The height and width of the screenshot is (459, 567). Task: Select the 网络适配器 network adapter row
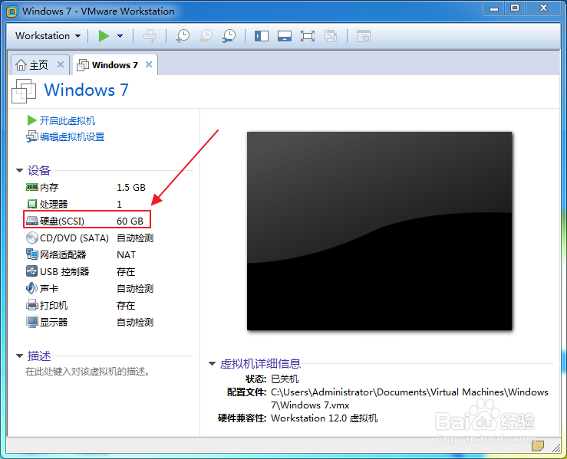click(81, 254)
